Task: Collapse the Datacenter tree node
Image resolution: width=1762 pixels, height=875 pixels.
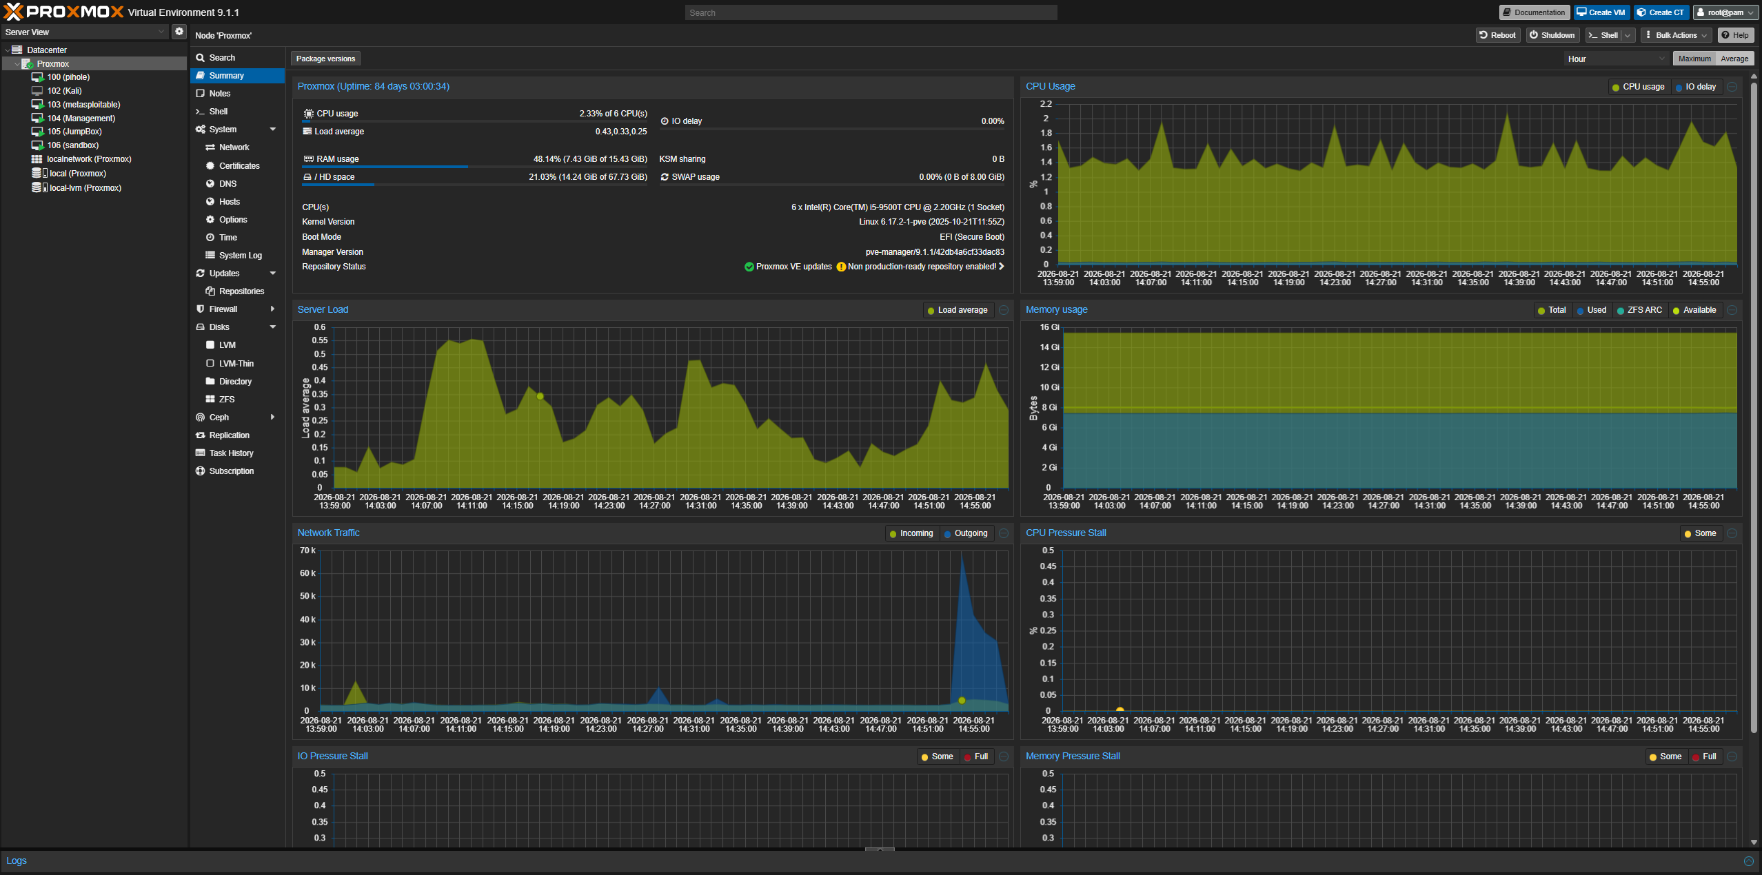Action: coord(7,50)
